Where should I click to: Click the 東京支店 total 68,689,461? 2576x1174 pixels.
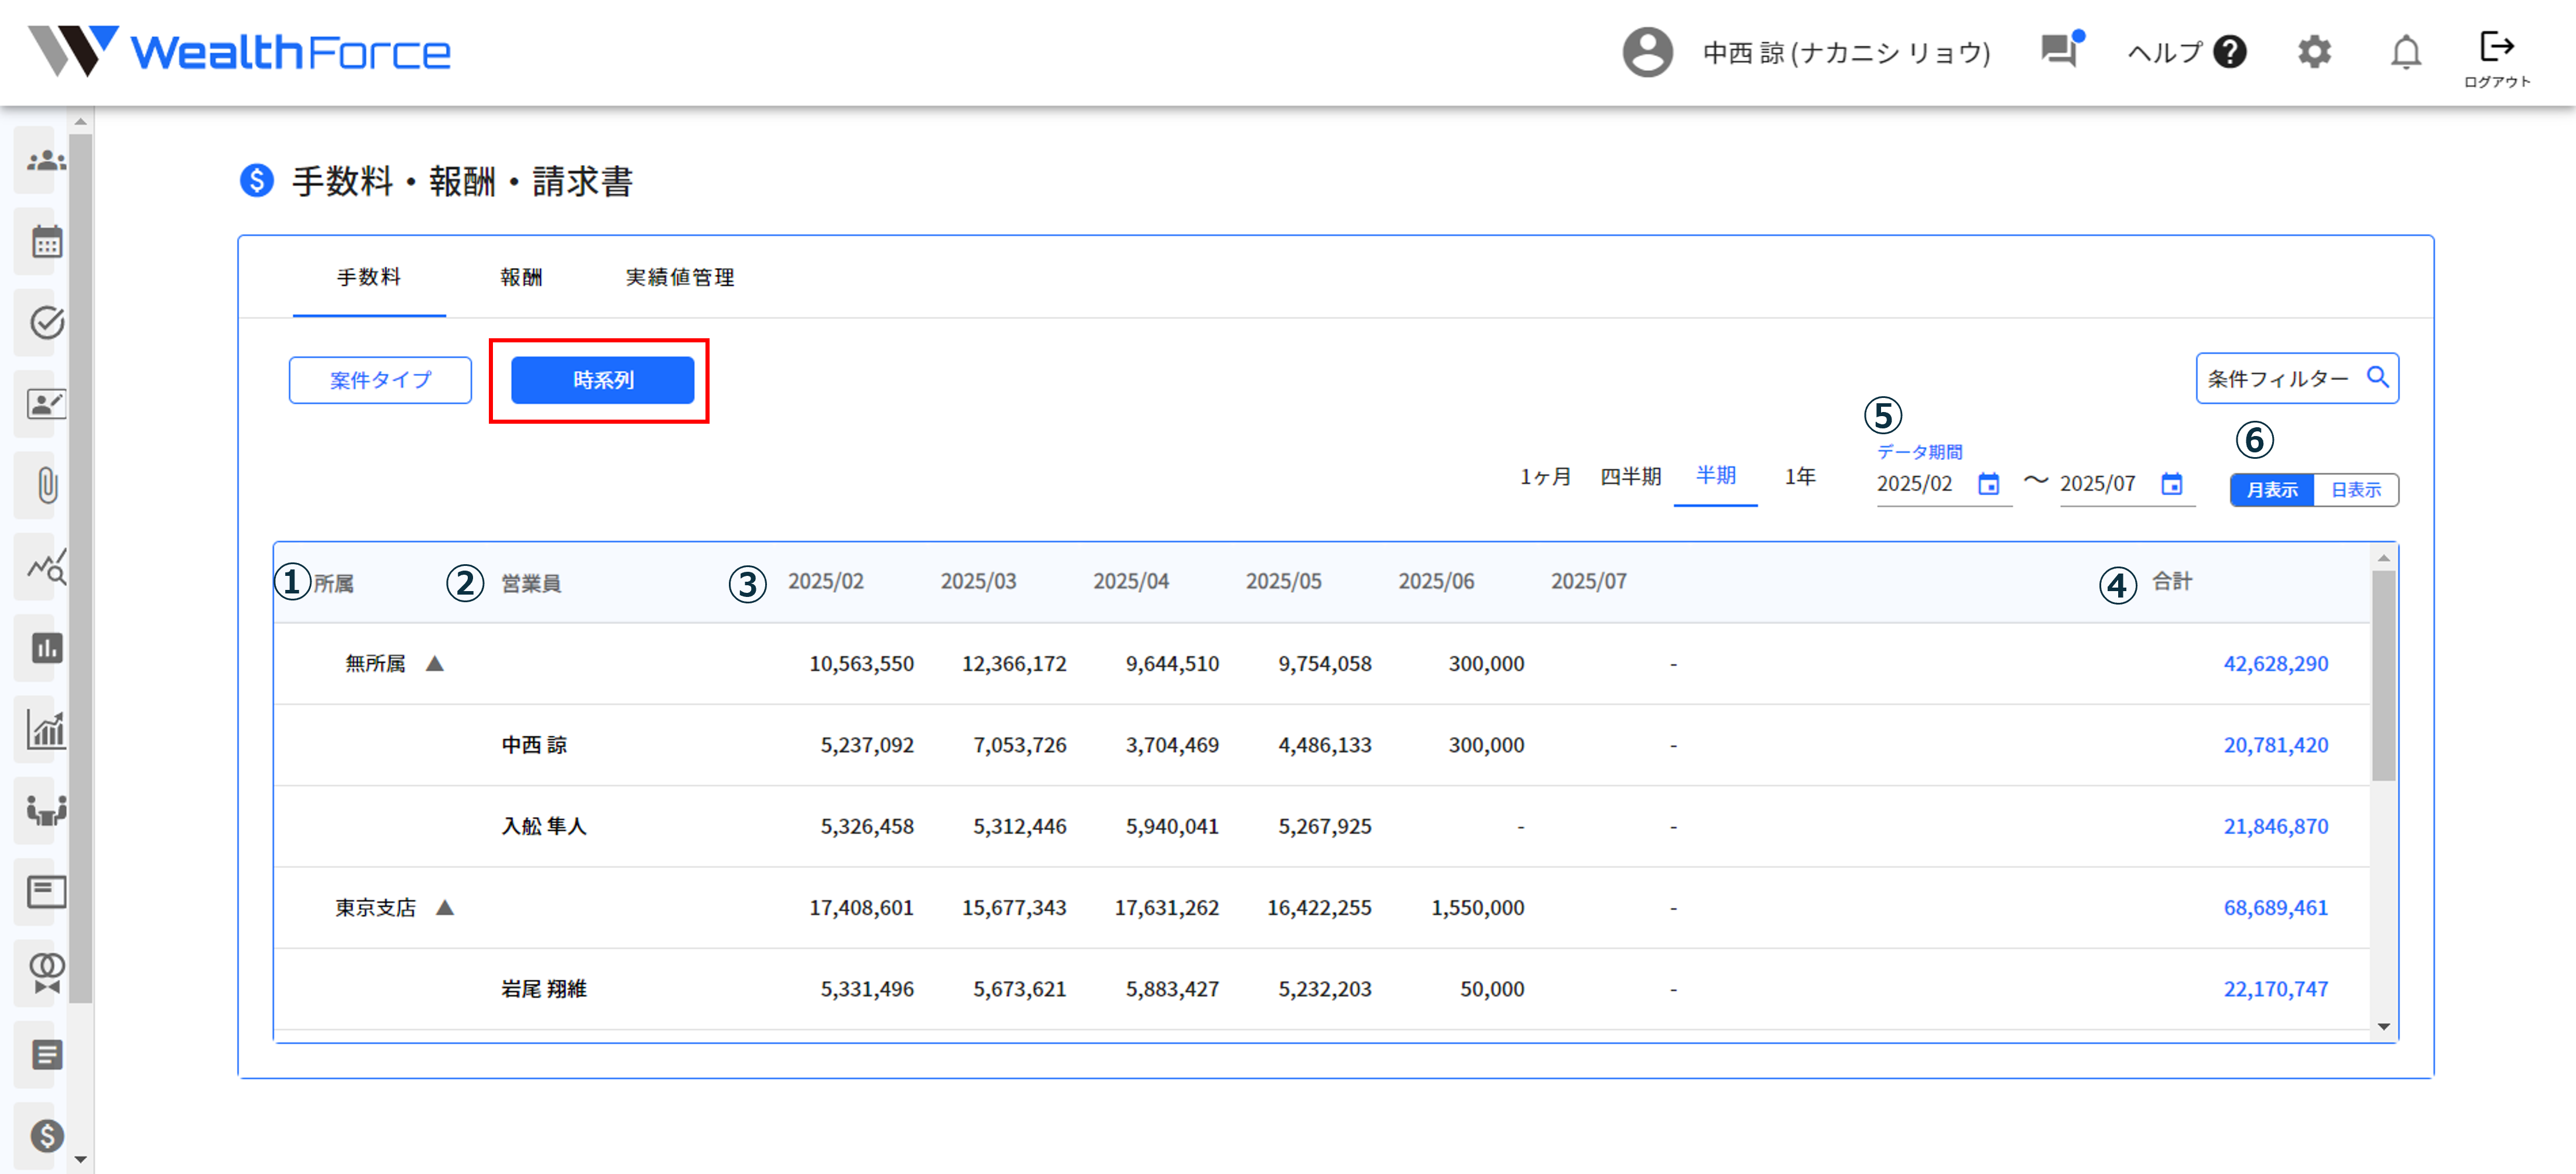pyautogui.click(x=2275, y=908)
